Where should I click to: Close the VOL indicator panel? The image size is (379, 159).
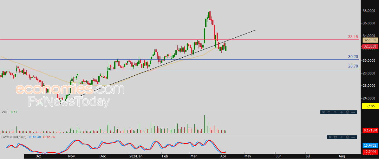323,112
